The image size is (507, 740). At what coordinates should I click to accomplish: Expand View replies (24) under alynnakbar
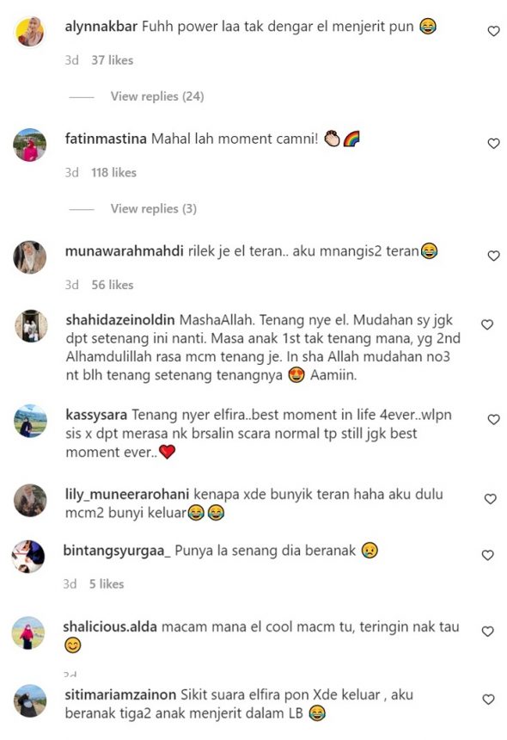[157, 96]
